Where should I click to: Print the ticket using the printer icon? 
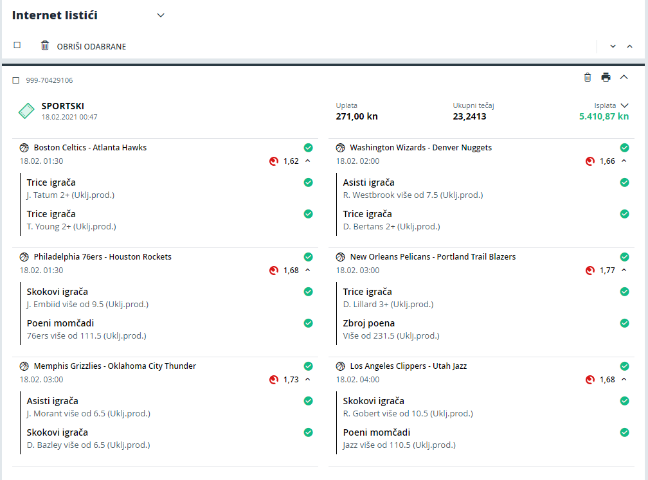click(606, 77)
